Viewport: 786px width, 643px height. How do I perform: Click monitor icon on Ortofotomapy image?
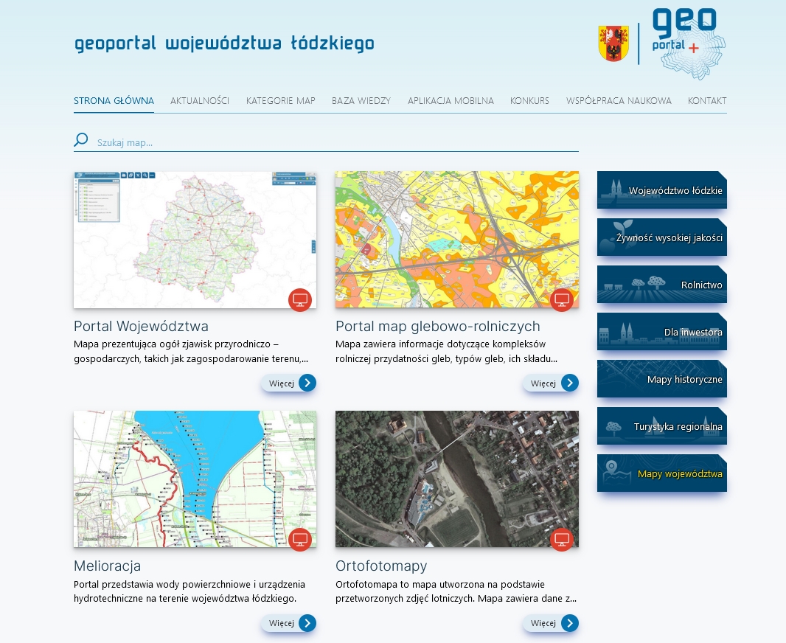(x=562, y=540)
